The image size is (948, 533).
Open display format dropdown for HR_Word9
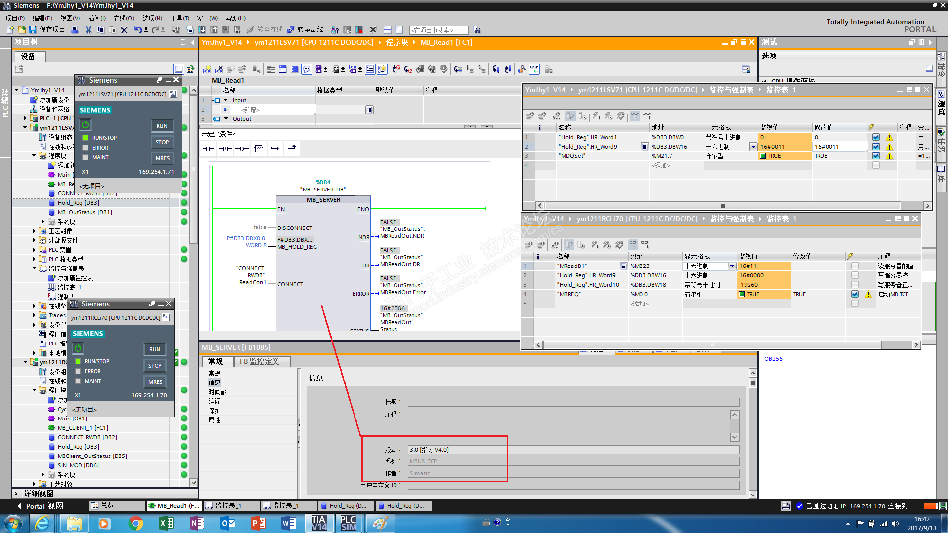pyautogui.click(x=753, y=147)
